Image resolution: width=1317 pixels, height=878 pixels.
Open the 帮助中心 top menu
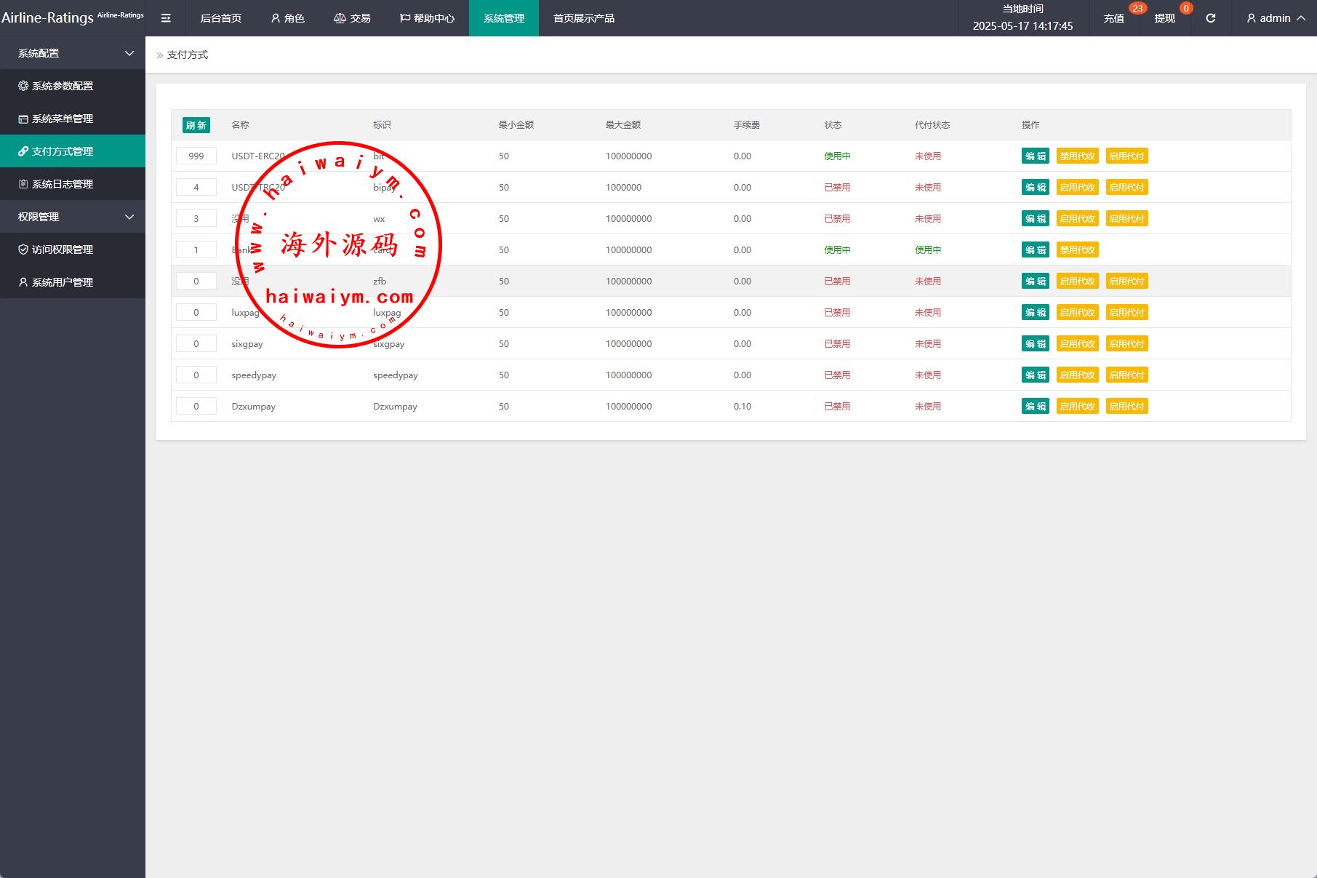[427, 18]
